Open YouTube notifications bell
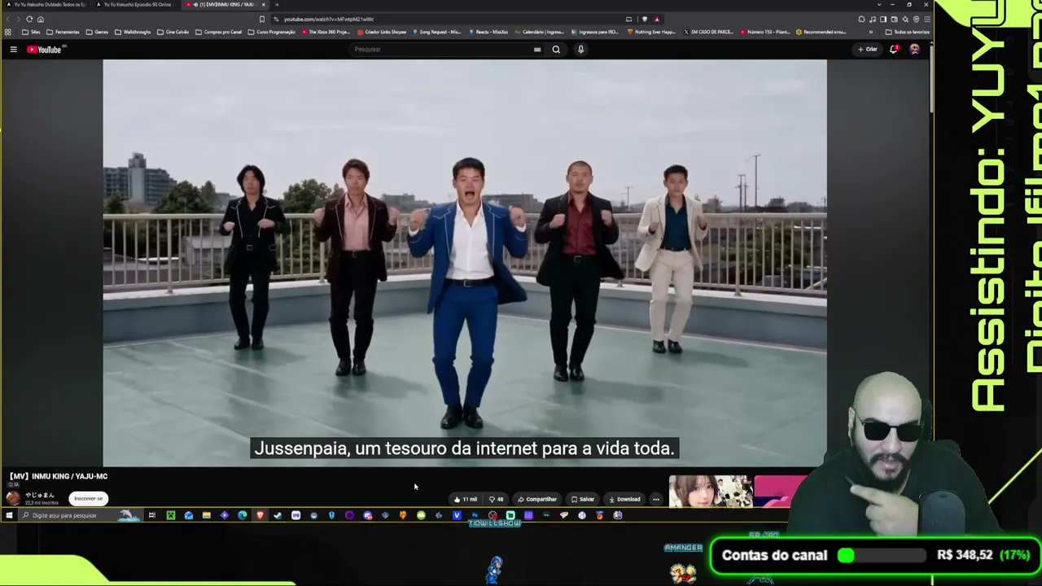Screen dimensions: 1042x586 tap(894, 50)
